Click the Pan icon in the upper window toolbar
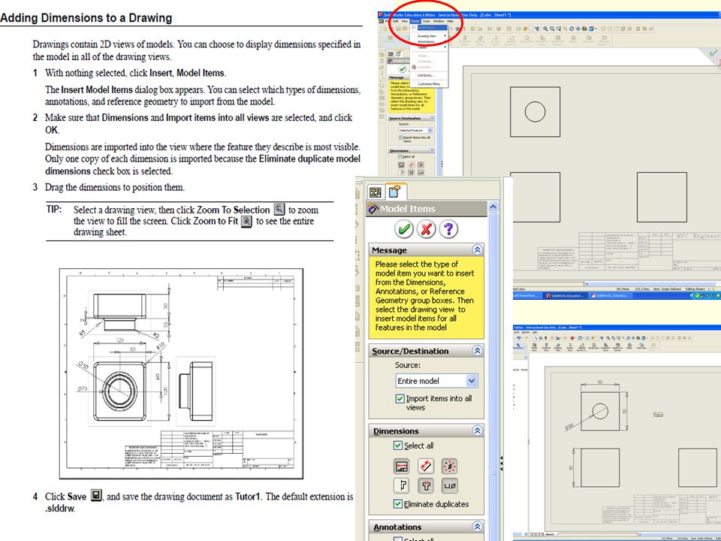The height and width of the screenshot is (541, 721). 578,29
